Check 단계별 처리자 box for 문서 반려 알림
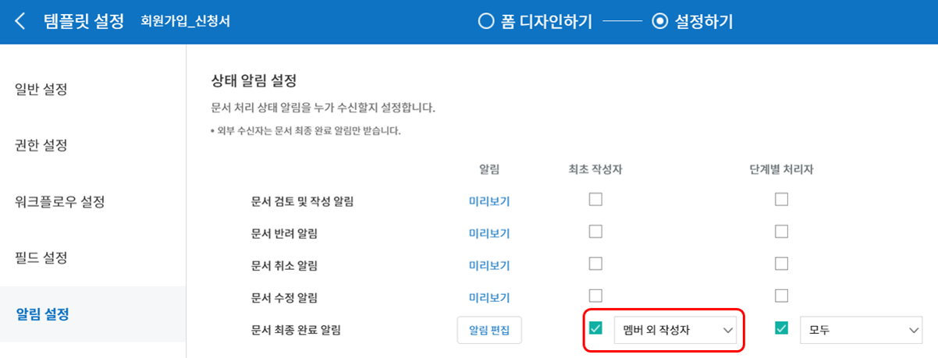The width and height of the screenshot is (938, 358). (x=781, y=232)
